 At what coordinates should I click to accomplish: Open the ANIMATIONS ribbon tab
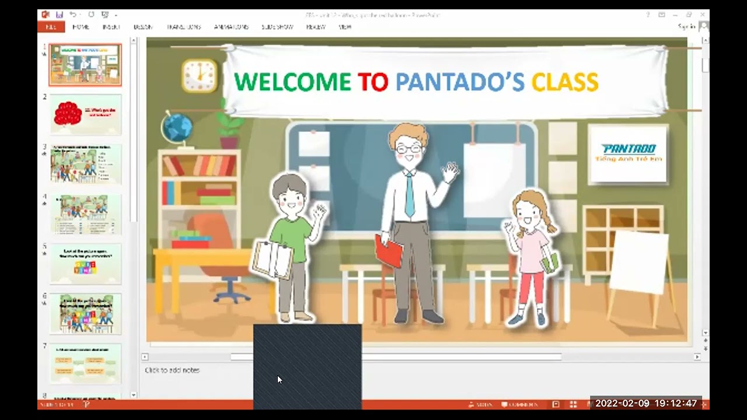231,27
